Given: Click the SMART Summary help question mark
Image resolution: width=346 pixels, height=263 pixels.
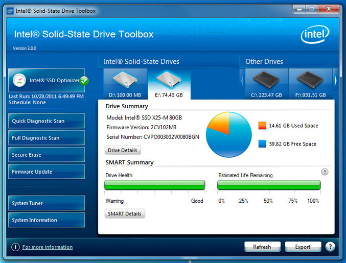Looking at the screenshot, I should 325,172.
